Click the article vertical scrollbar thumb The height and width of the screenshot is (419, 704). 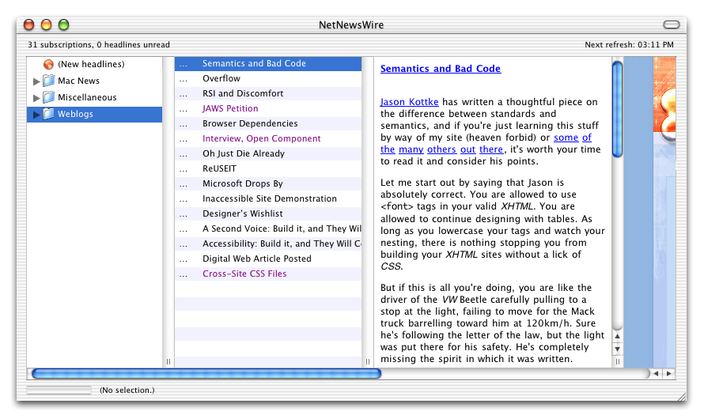point(617,109)
